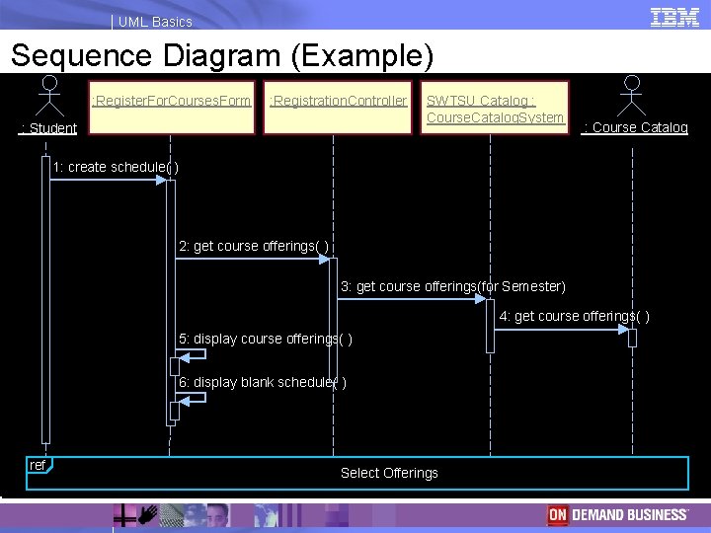Image resolution: width=711 pixels, height=533 pixels.
Task: Click the CourseCatalogSystem activation bar
Action: [490, 326]
